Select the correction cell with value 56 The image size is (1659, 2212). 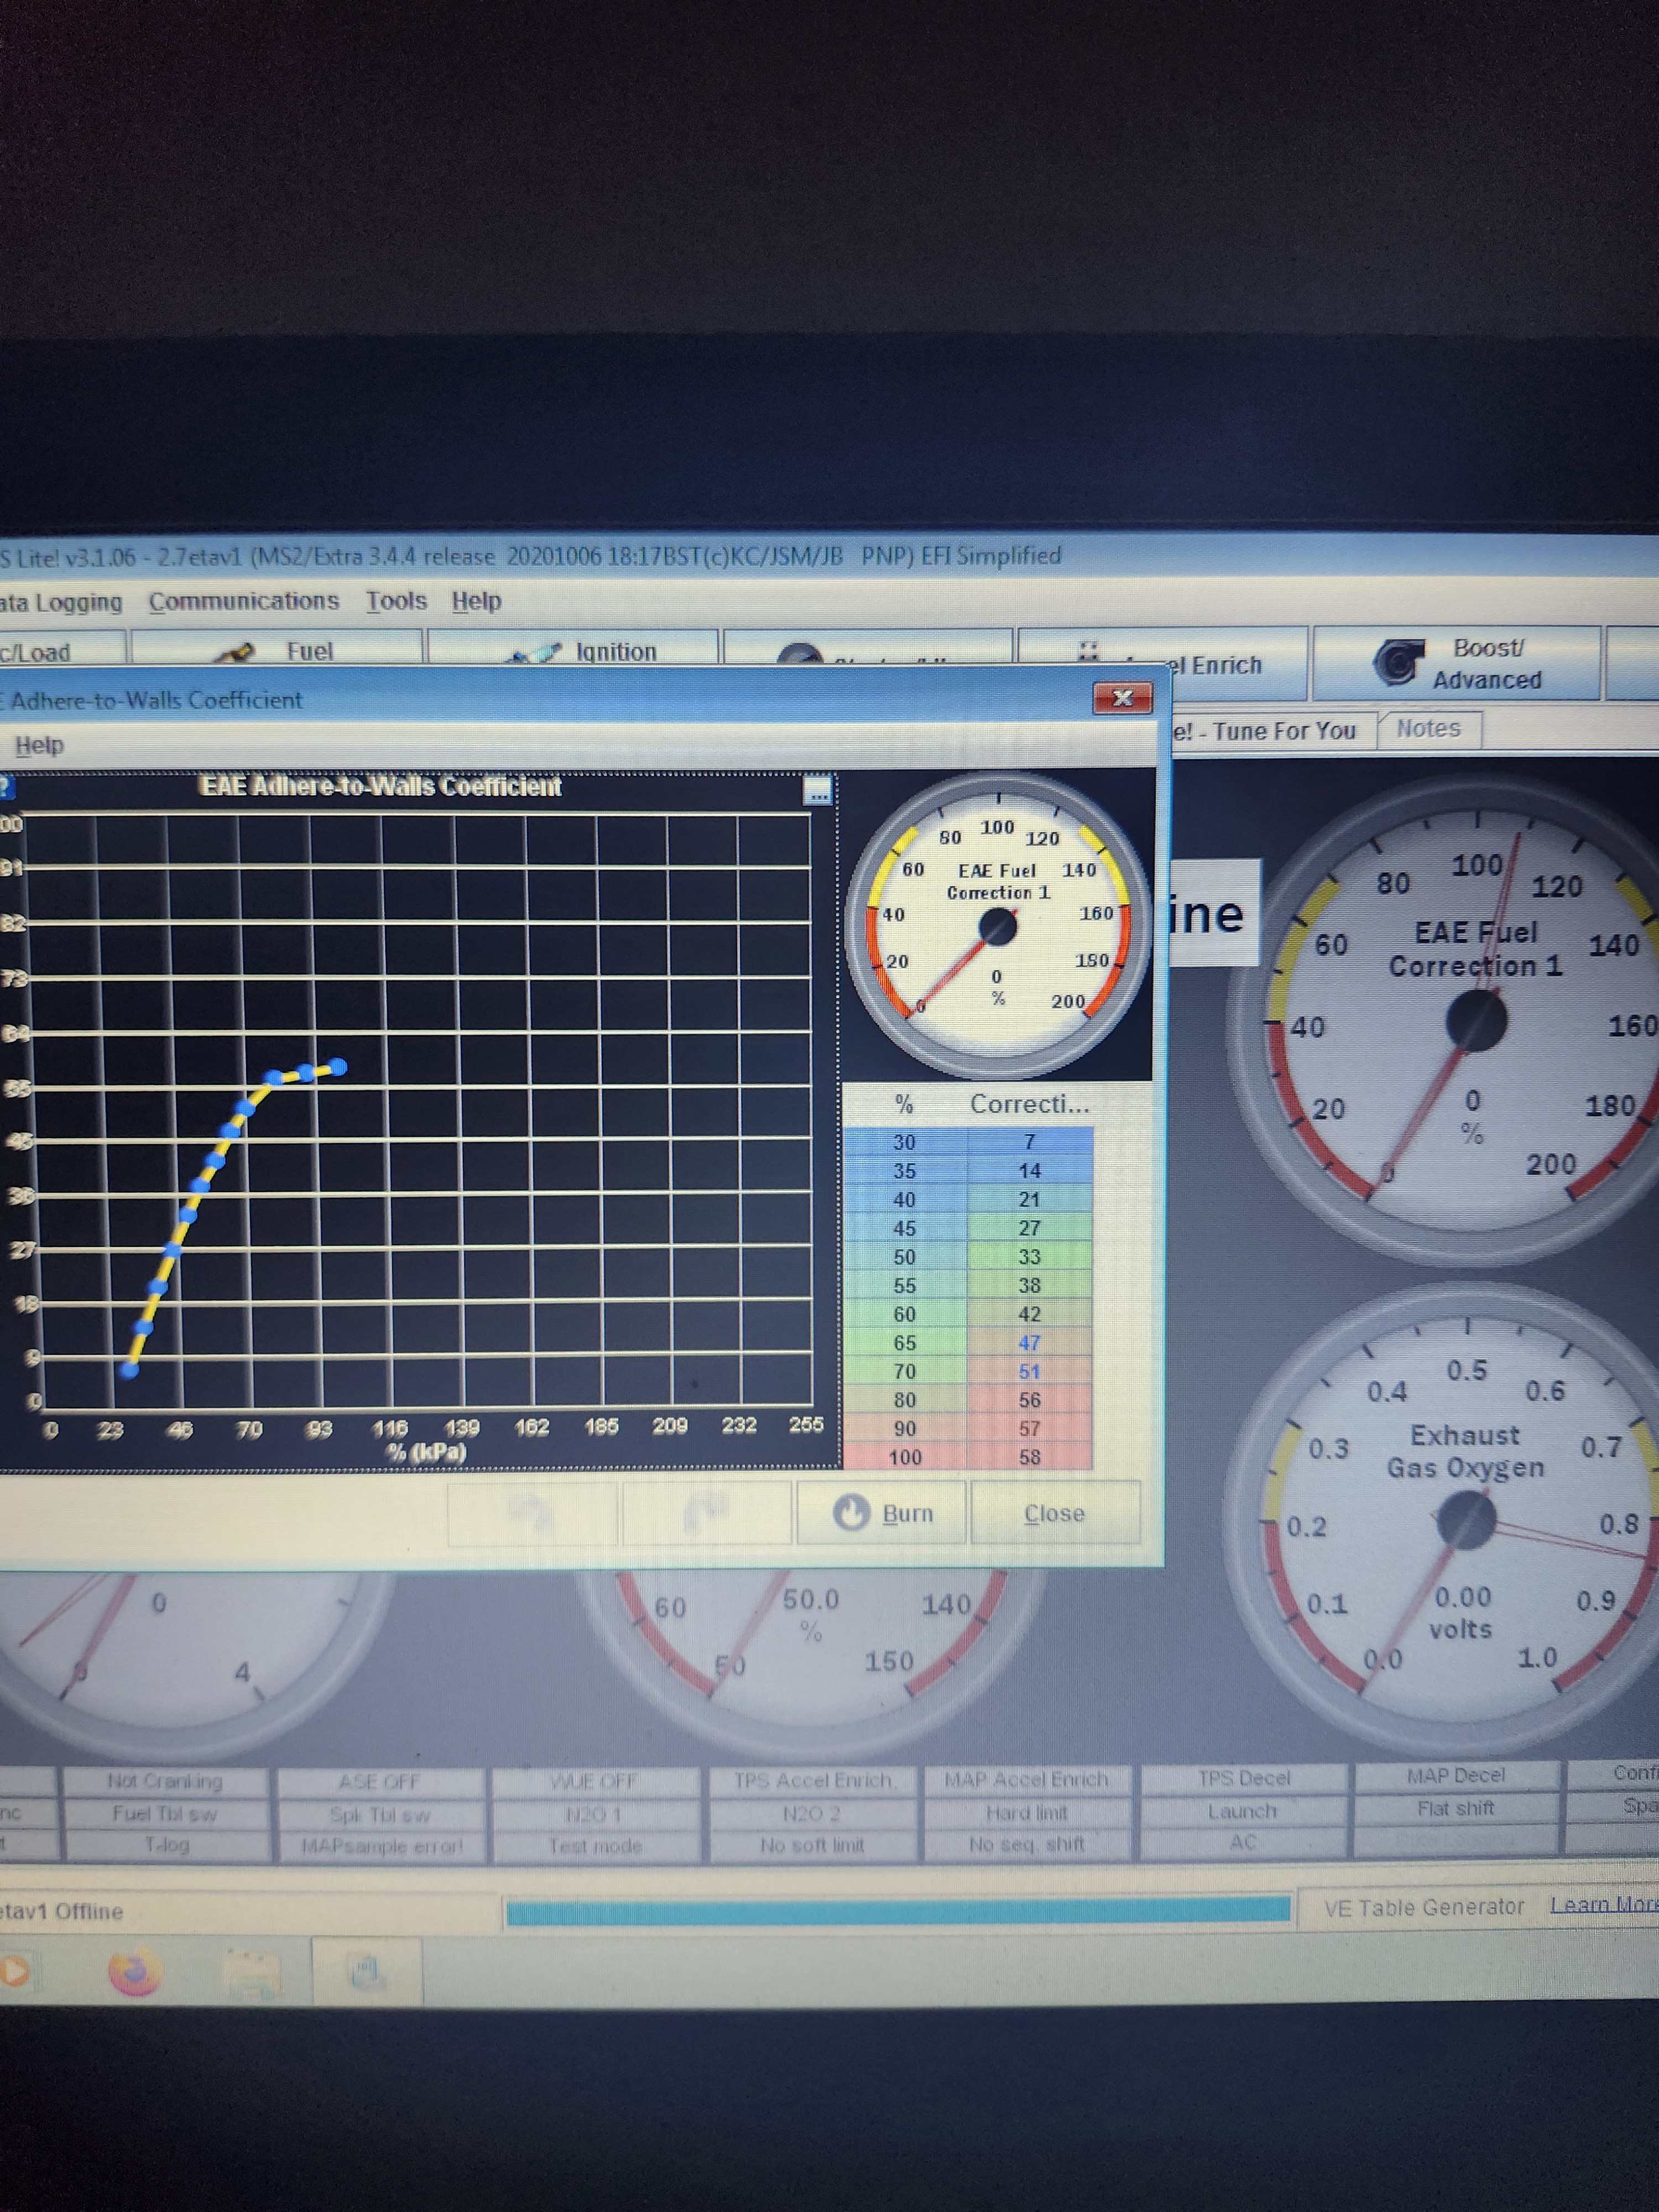(1030, 1400)
